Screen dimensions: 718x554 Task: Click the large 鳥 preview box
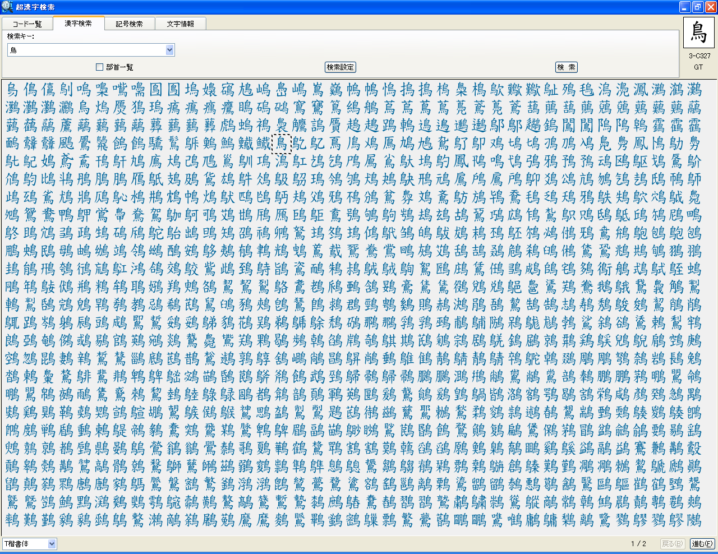point(698,33)
